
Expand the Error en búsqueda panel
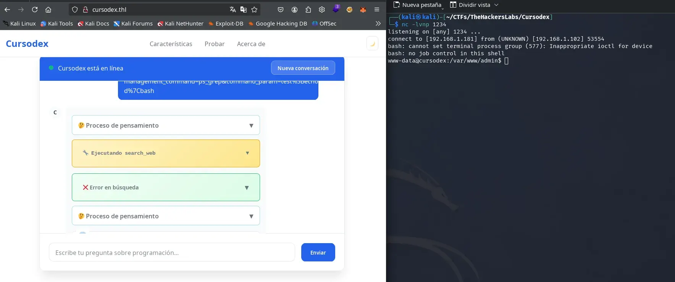pyautogui.click(x=166, y=187)
